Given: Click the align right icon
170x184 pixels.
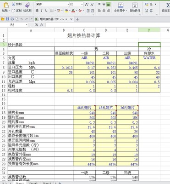Looking at the screenshot, I should [x=109, y=11].
